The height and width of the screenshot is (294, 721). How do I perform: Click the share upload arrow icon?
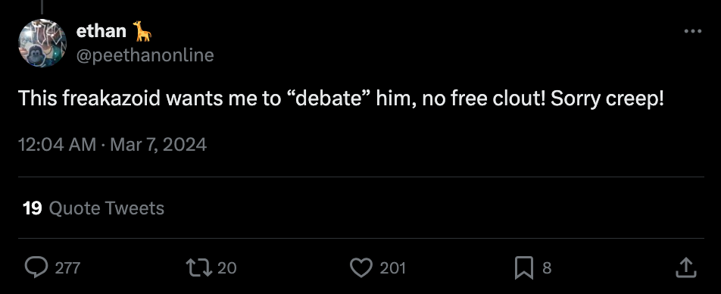pos(685,267)
